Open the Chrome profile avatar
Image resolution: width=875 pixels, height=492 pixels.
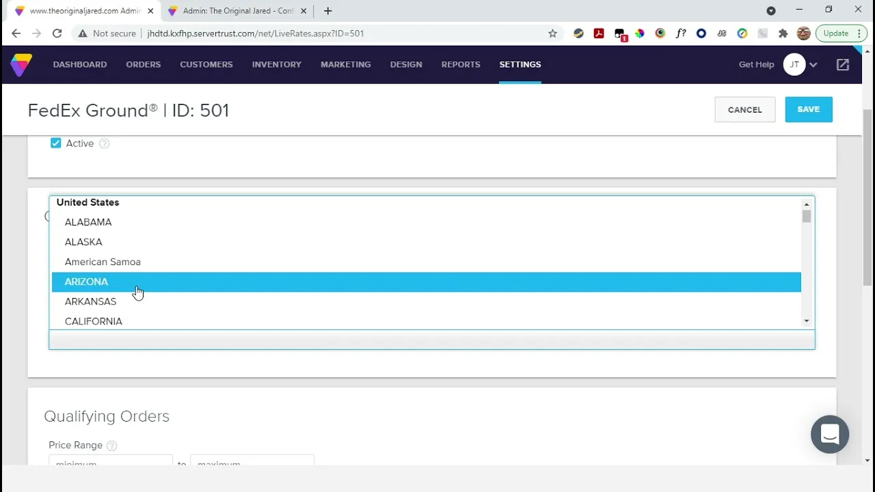tap(804, 33)
